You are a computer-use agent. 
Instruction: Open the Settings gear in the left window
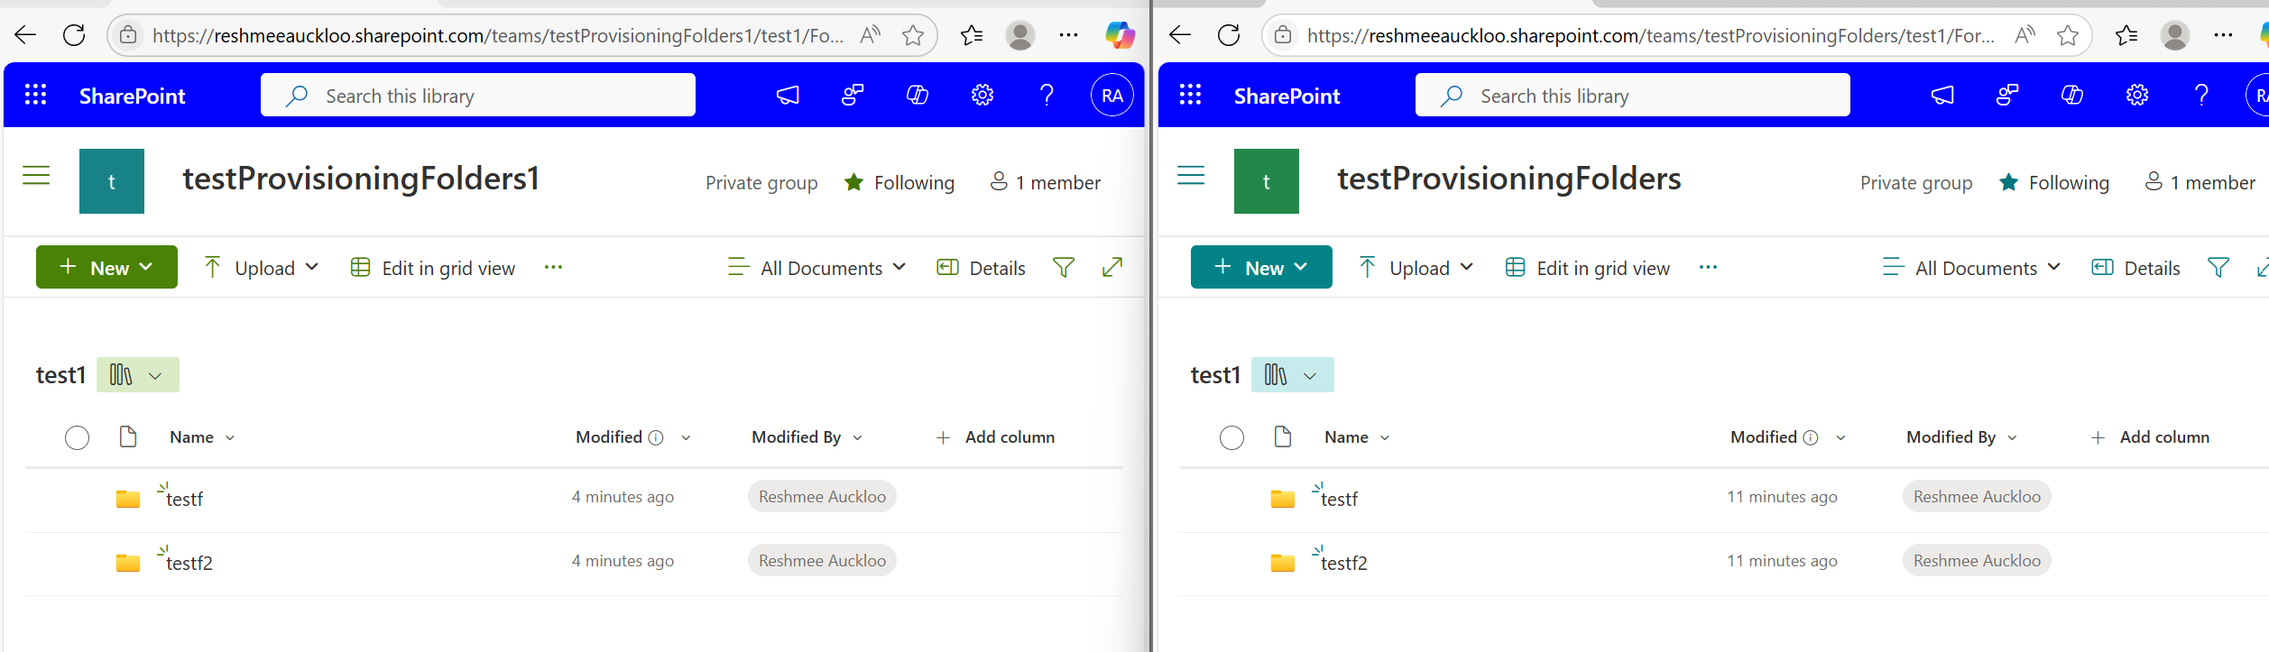(x=982, y=95)
